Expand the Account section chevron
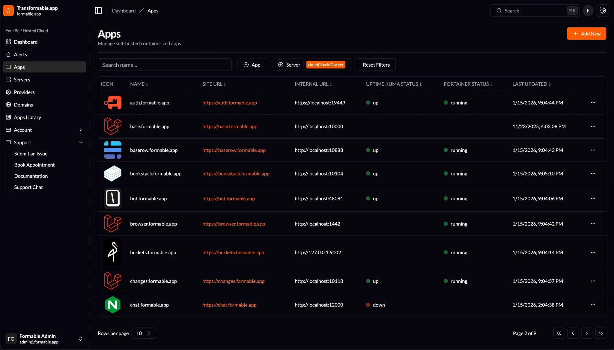 [x=80, y=130]
